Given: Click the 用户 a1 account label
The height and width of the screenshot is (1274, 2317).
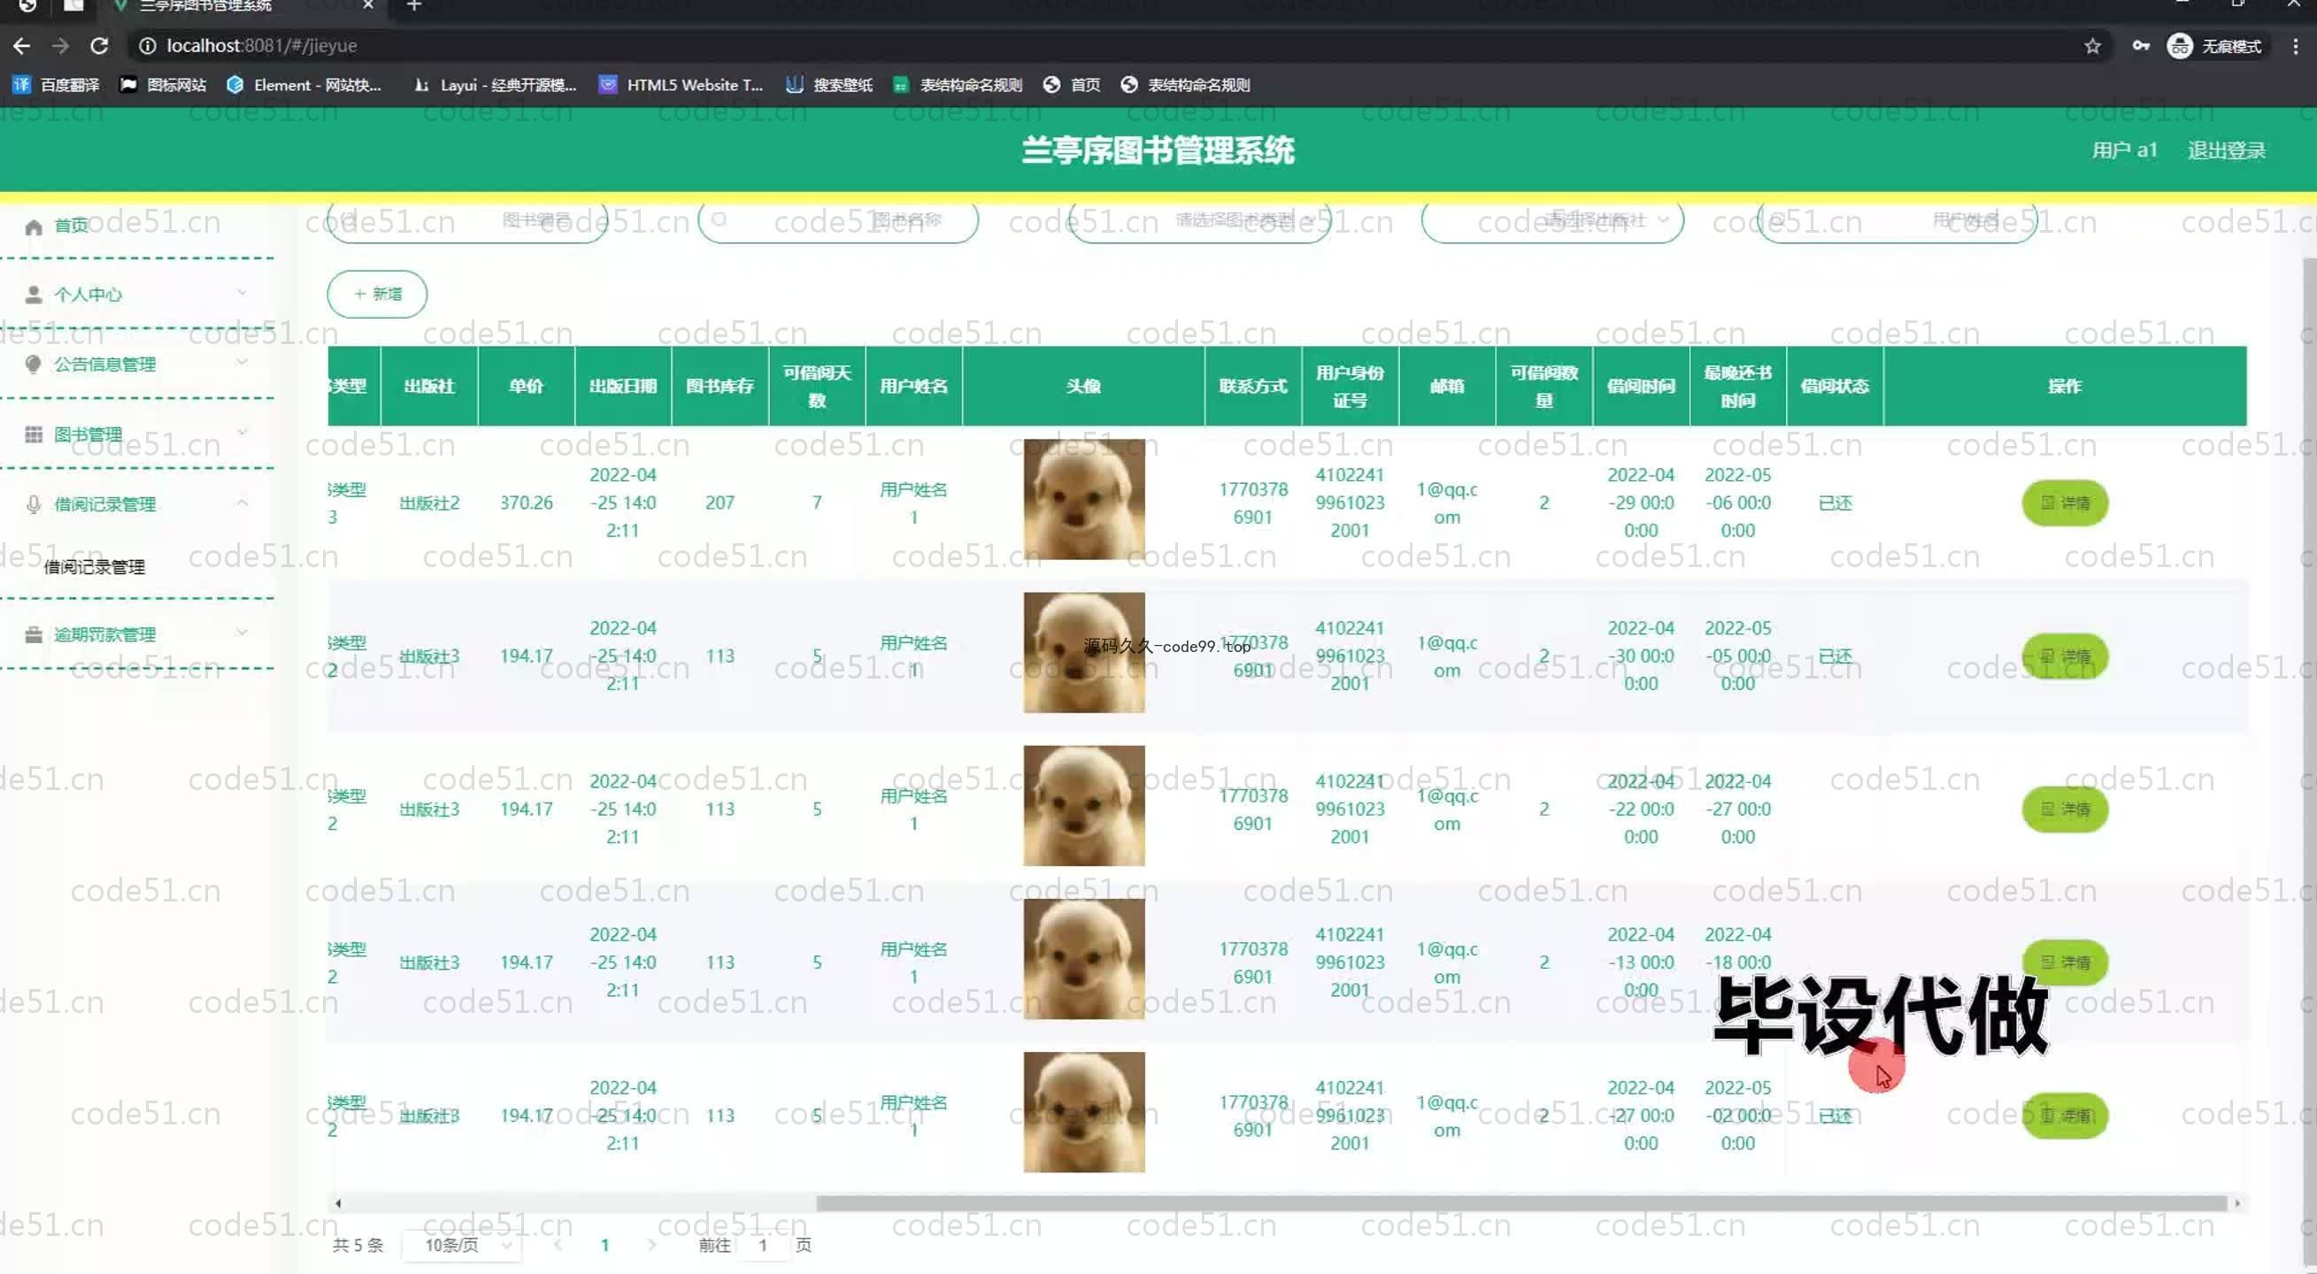Looking at the screenshot, I should click(x=2123, y=150).
